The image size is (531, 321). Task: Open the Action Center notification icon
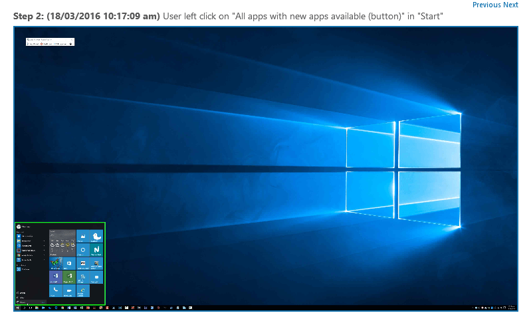[x=504, y=308]
